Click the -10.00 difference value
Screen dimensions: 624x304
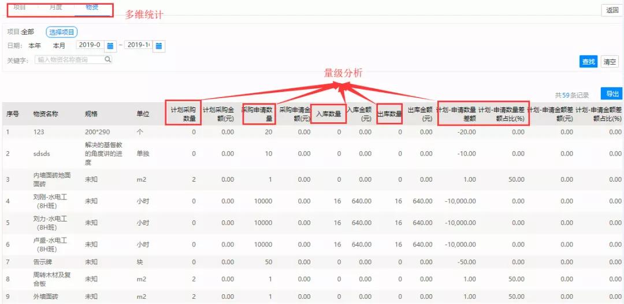pos(467,153)
